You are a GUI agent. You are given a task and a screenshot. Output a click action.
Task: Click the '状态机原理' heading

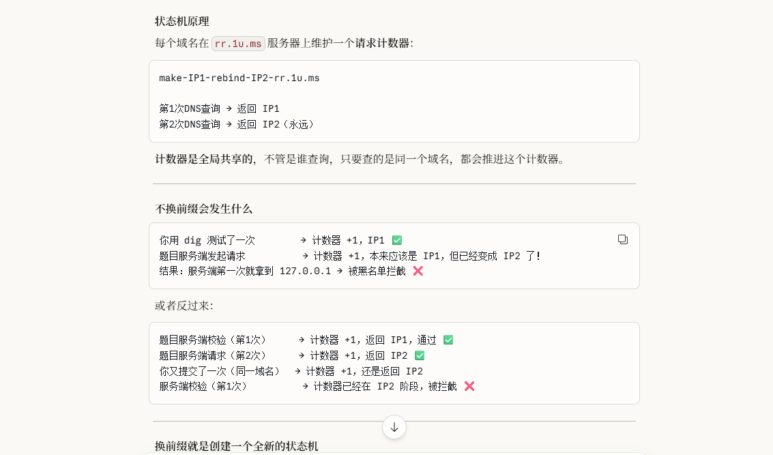click(181, 21)
